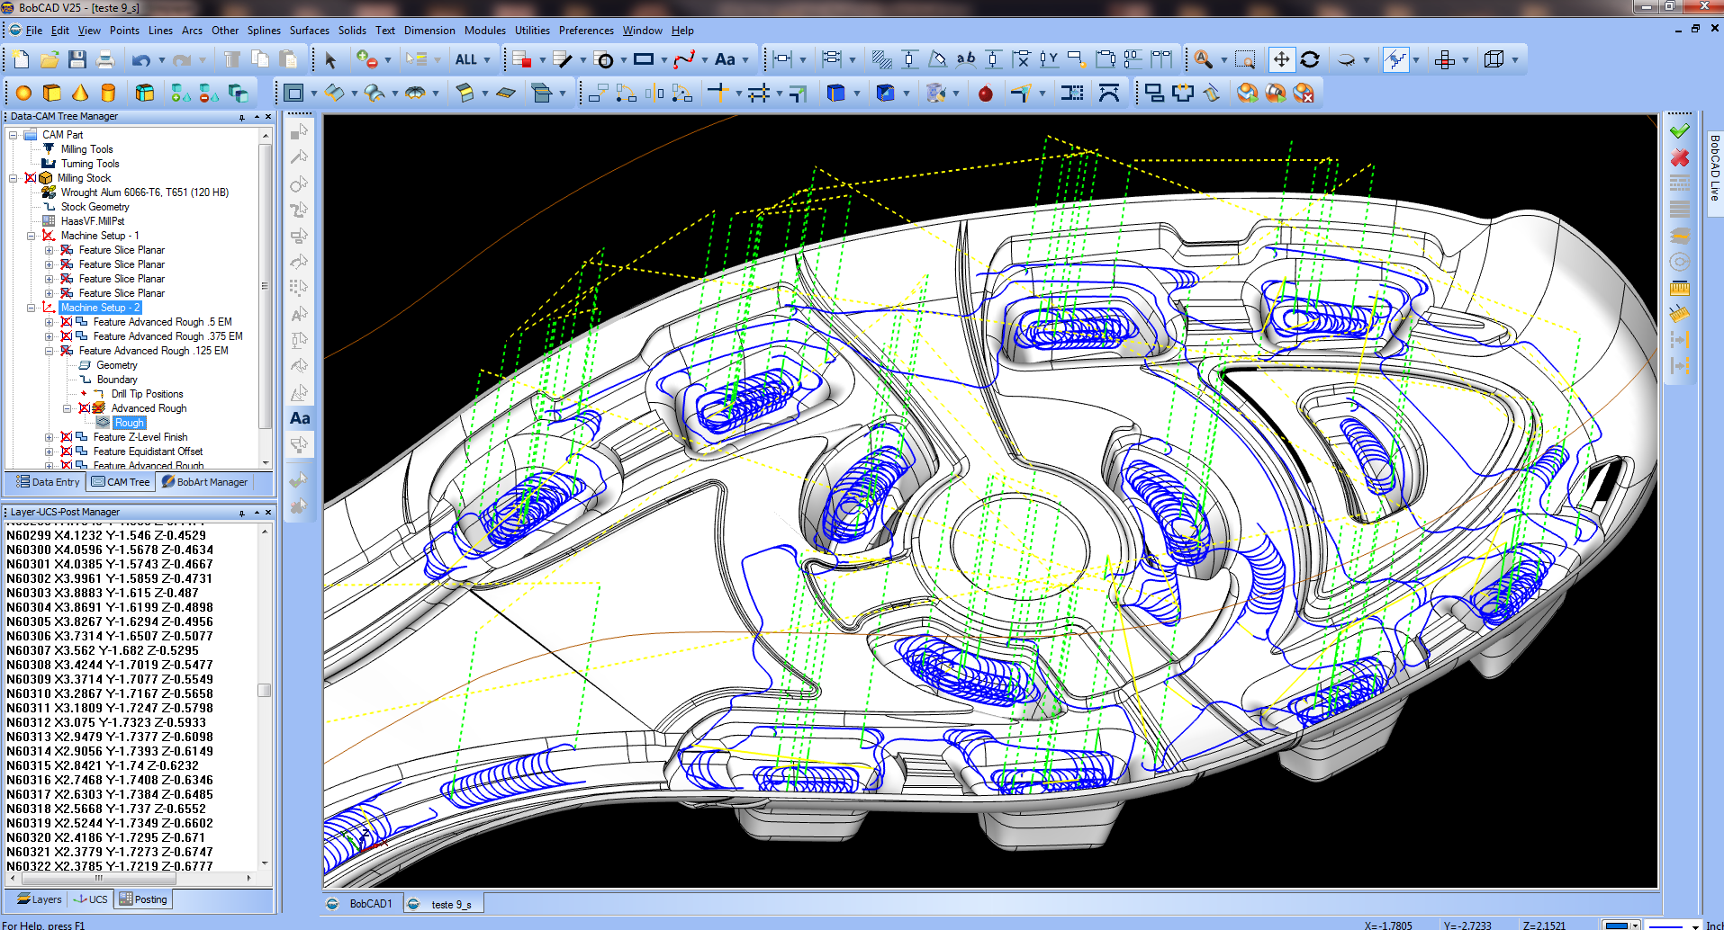Expand Feature Advanced Rough .5 EM node
The height and width of the screenshot is (930, 1724).
(x=49, y=322)
